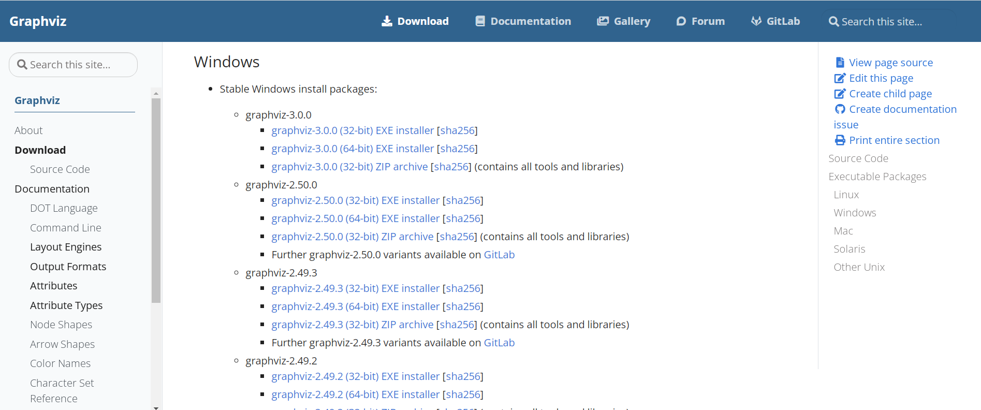The height and width of the screenshot is (410, 981).
Task: Click the View page source file icon
Action: point(840,63)
